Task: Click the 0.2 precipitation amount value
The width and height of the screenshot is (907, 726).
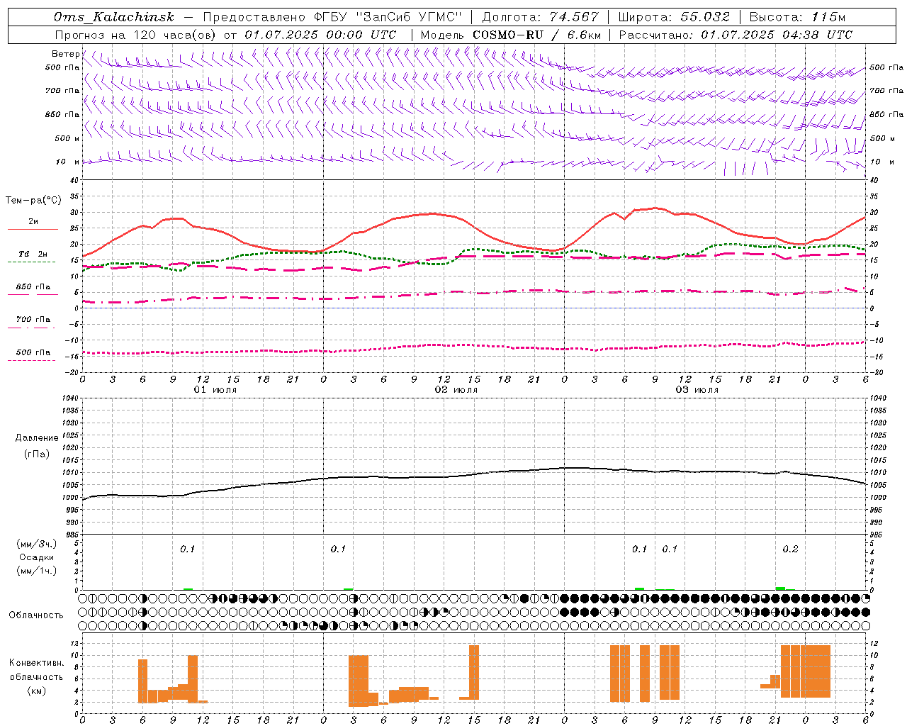Action: point(790,549)
